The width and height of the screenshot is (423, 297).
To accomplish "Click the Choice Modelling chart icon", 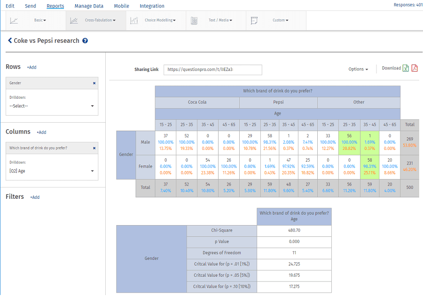I will tap(134, 21).
